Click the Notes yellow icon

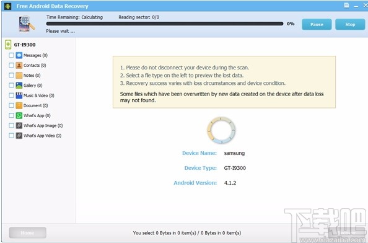[x=19, y=76]
